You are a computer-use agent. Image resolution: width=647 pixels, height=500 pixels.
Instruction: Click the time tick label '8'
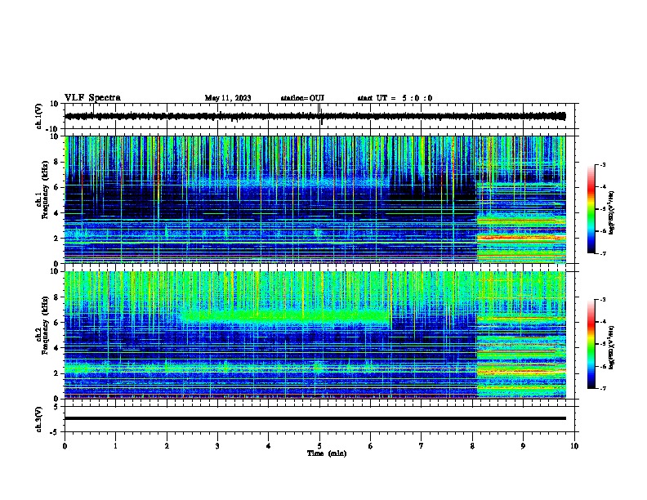point(472,446)
